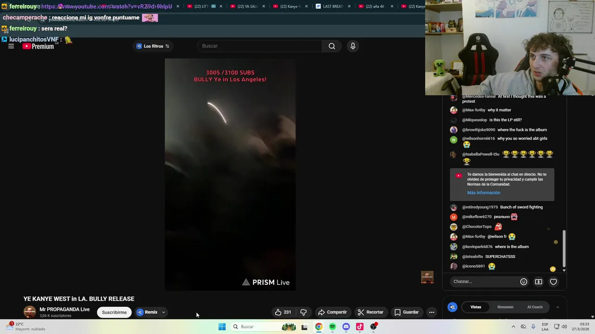This screenshot has width=595, height=334.
Task: Open OBS Studio from the taskbar
Action: click(374, 327)
